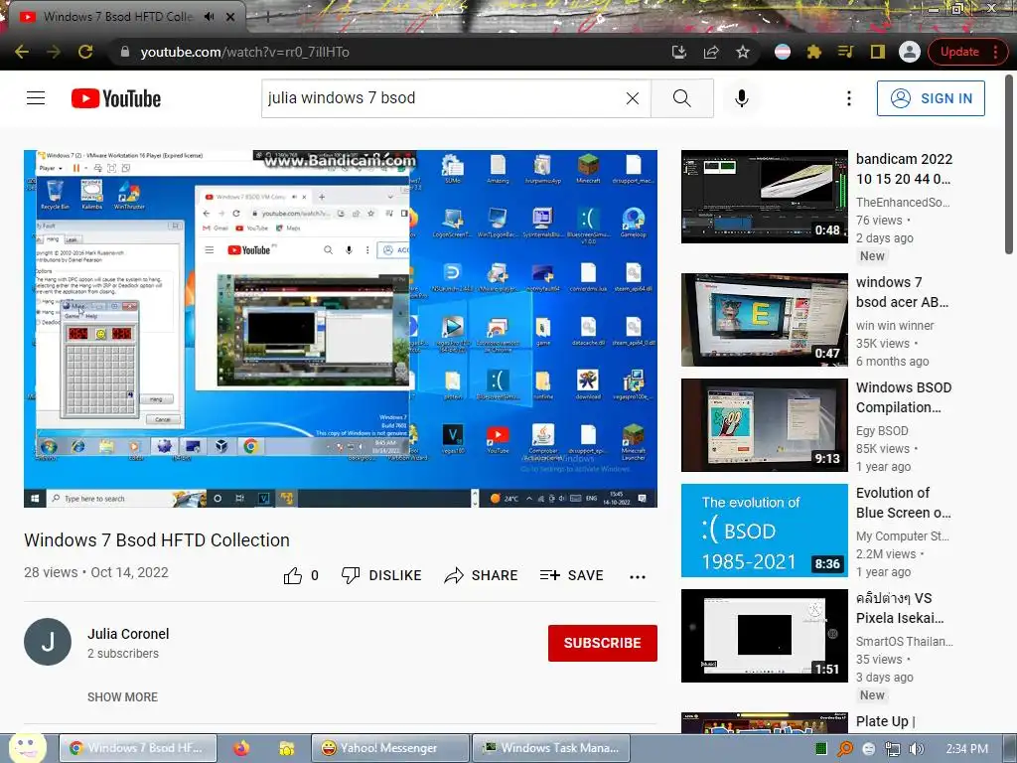This screenshot has width=1017, height=763.
Task: Start voice search with microphone icon
Action: [x=741, y=98]
